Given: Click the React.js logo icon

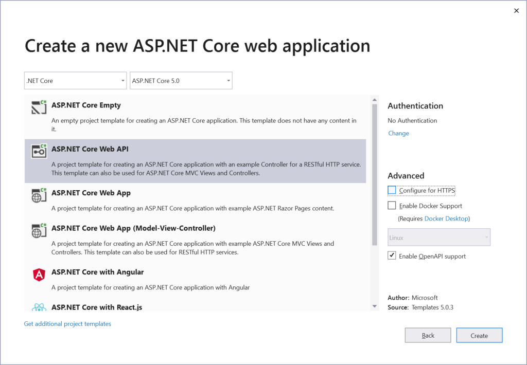Looking at the screenshot, I should pos(39,307).
